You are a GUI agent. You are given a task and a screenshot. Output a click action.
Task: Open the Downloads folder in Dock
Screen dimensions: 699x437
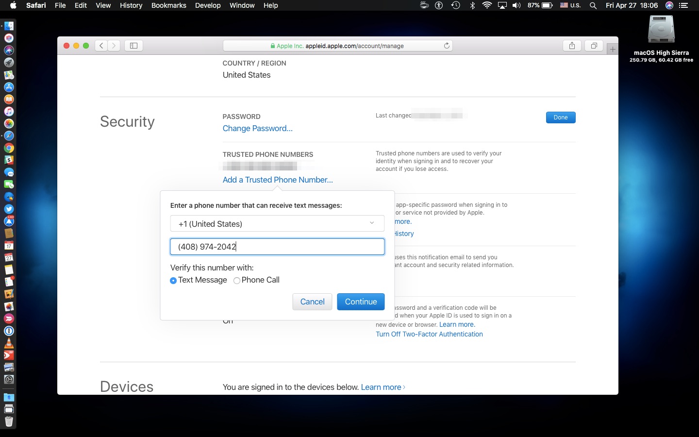coord(9,397)
